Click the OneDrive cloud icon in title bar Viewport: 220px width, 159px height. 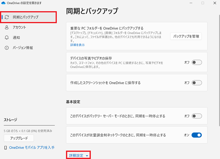(x=3, y=3)
